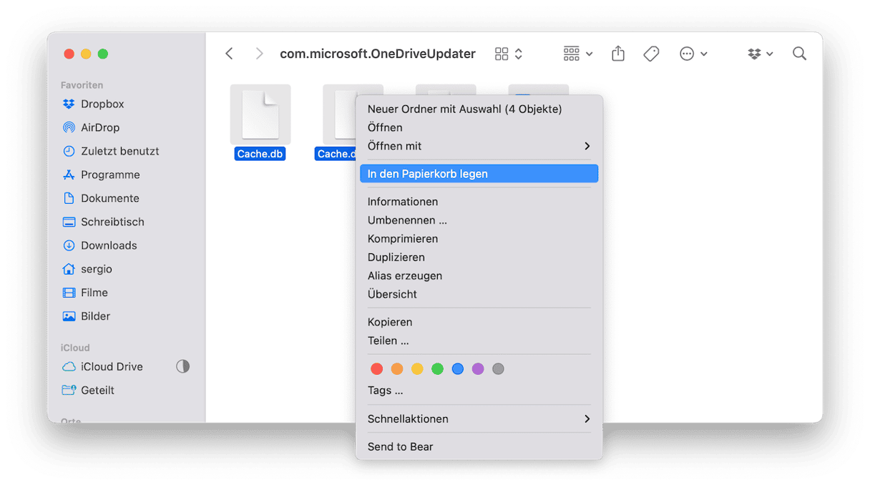Image resolution: width=870 pixels, height=485 pixels.
Task: Open Schreibtisch in the sidebar
Action: tap(103, 222)
